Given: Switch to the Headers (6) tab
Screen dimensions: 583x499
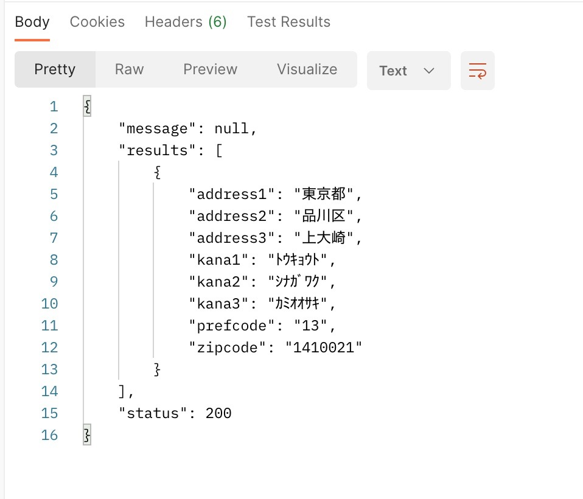Looking at the screenshot, I should point(186,22).
